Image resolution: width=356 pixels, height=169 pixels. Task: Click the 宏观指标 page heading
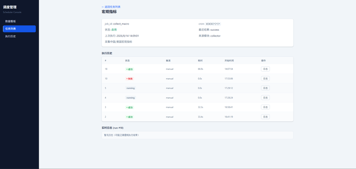coord(109,12)
